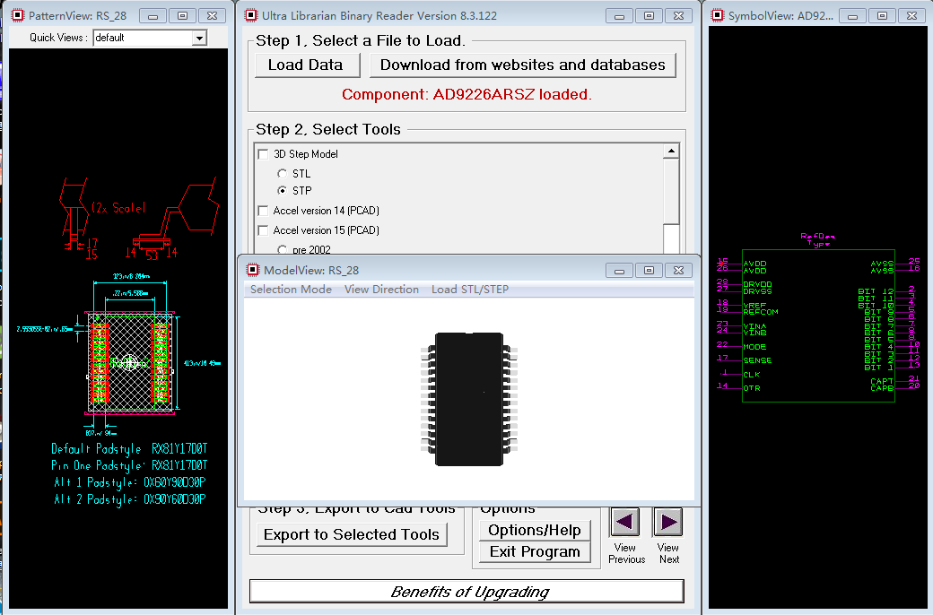Click the '(2x Scale)' label in PatternView

click(x=118, y=208)
